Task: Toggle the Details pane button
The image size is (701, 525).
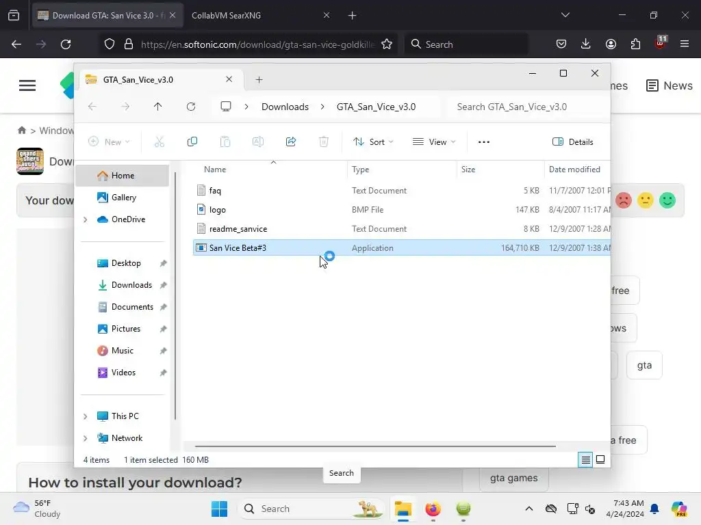Action: 573,142
